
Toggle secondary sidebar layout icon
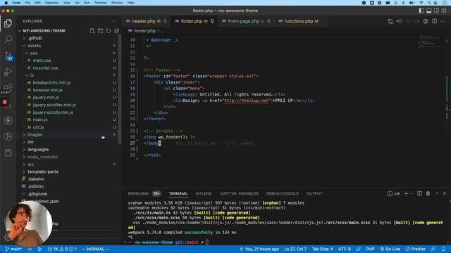pyautogui.click(x=436, y=11)
